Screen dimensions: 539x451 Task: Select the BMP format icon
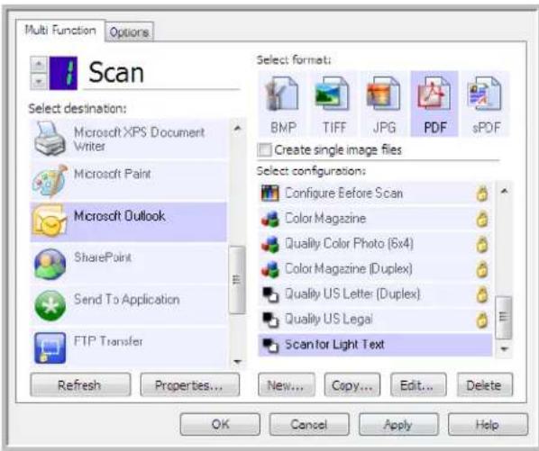[x=282, y=94]
